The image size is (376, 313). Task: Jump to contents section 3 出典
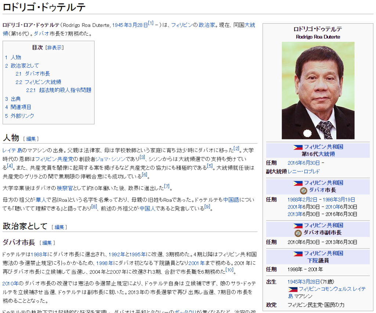click(13, 99)
